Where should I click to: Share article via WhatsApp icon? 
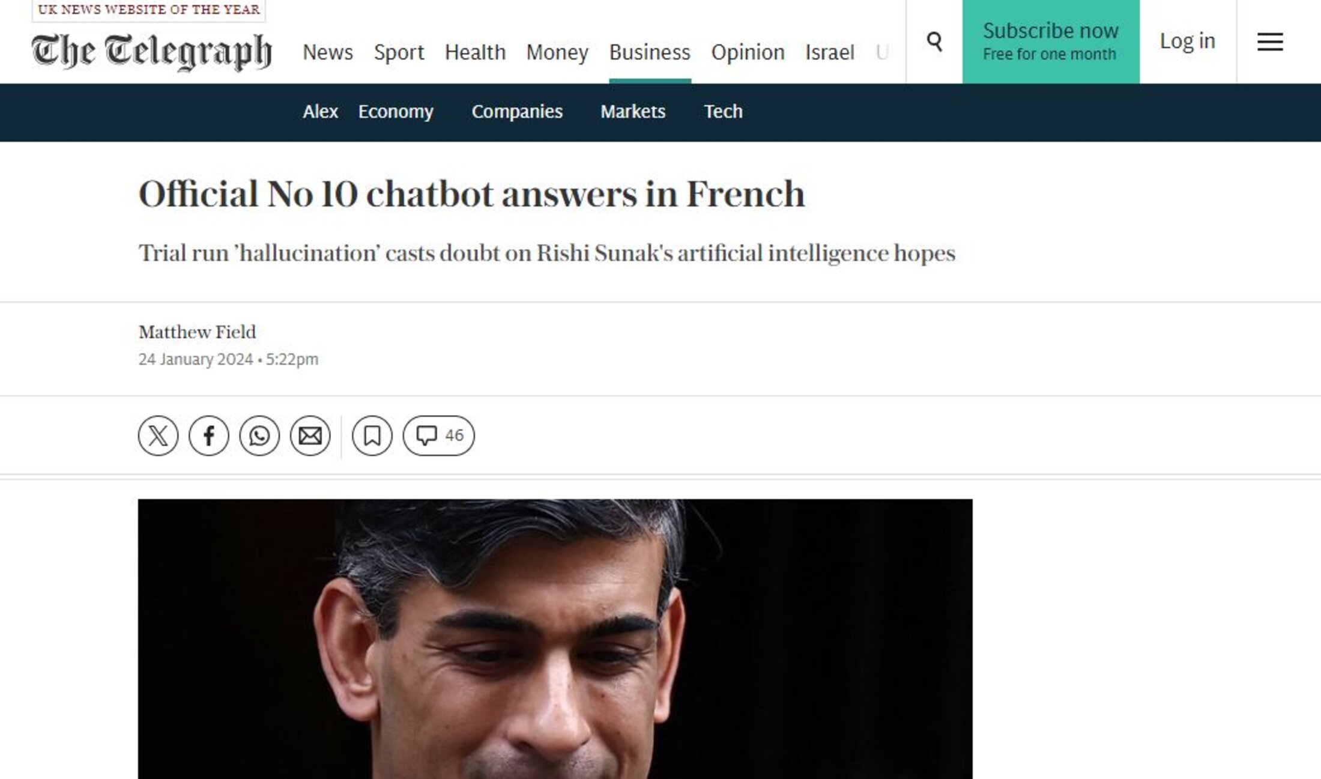(259, 435)
